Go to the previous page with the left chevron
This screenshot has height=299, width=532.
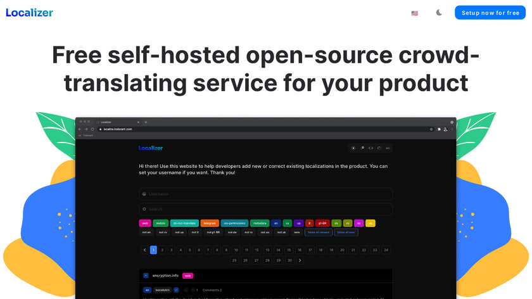pyautogui.click(x=144, y=250)
